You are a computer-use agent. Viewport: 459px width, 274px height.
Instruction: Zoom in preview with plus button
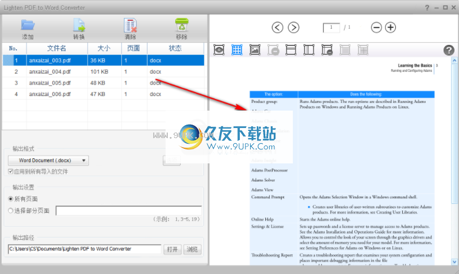click(x=390, y=28)
